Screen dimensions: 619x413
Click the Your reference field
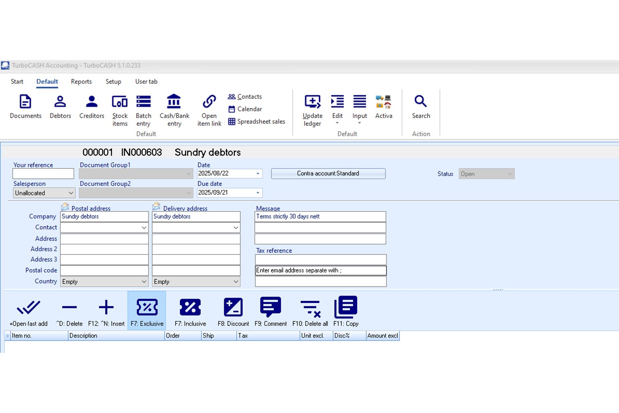[43, 174]
